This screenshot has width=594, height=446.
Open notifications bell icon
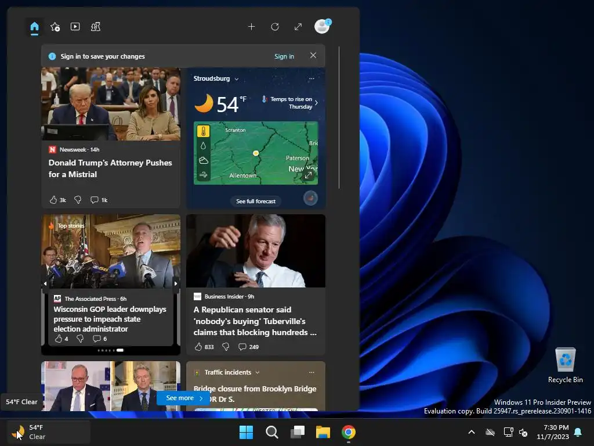(x=578, y=432)
